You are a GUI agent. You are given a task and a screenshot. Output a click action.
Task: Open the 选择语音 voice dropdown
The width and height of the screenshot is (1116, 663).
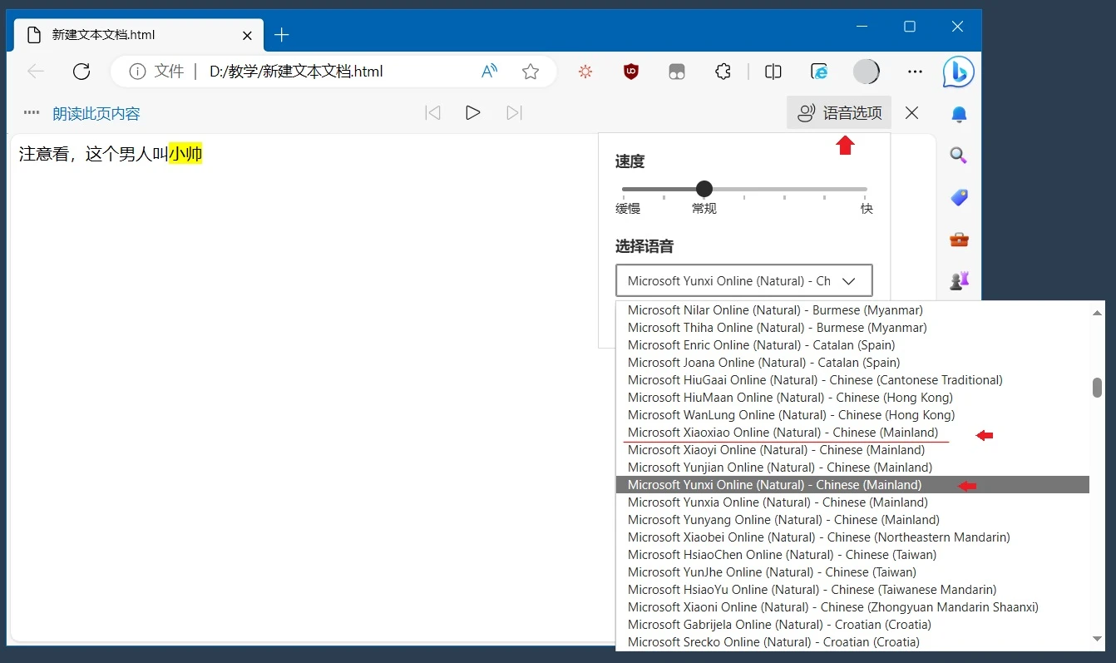pyautogui.click(x=743, y=280)
